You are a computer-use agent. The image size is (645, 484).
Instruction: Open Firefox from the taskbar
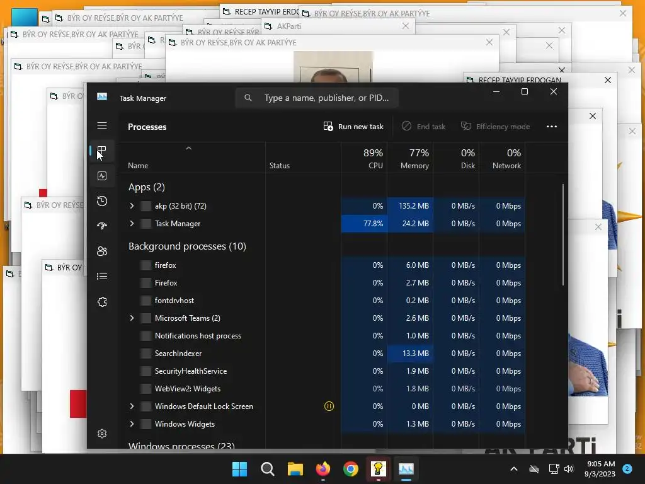click(323, 469)
